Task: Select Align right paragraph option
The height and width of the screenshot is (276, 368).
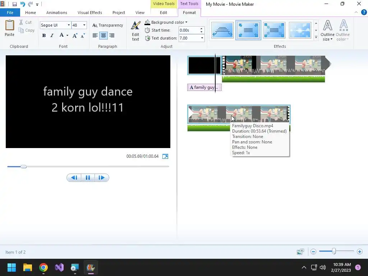Action: [112, 36]
